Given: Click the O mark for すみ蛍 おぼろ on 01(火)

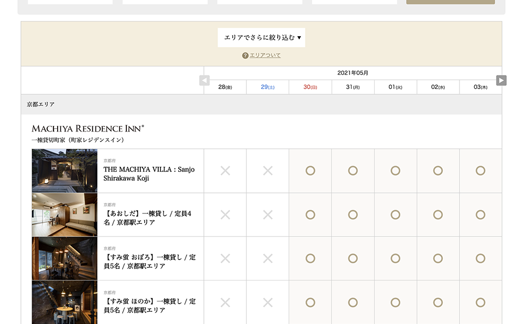Looking at the screenshot, I should (395, 258).
